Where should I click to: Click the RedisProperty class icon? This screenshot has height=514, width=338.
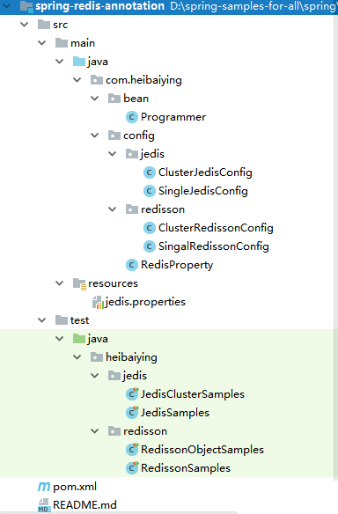coord(132,265)
